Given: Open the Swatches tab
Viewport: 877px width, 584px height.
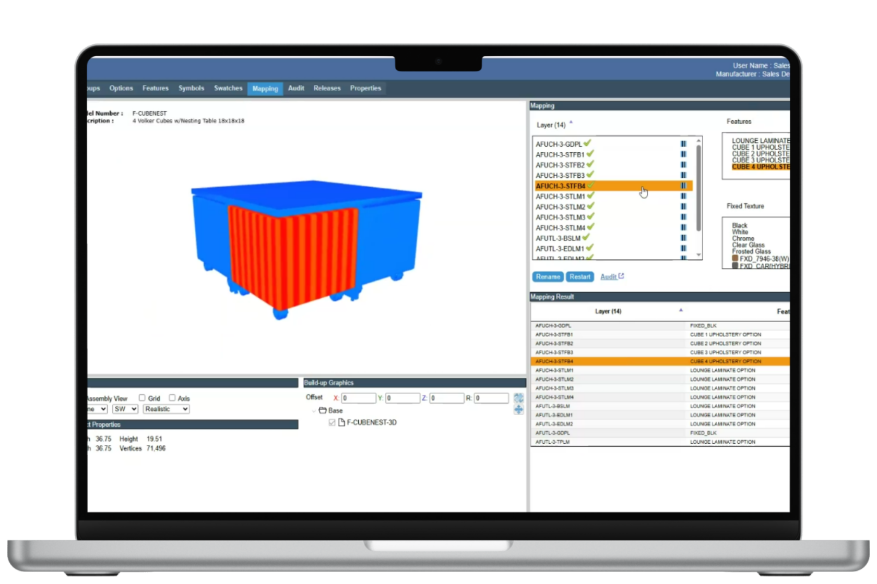Looking at the screenshot, I should 228,88.
